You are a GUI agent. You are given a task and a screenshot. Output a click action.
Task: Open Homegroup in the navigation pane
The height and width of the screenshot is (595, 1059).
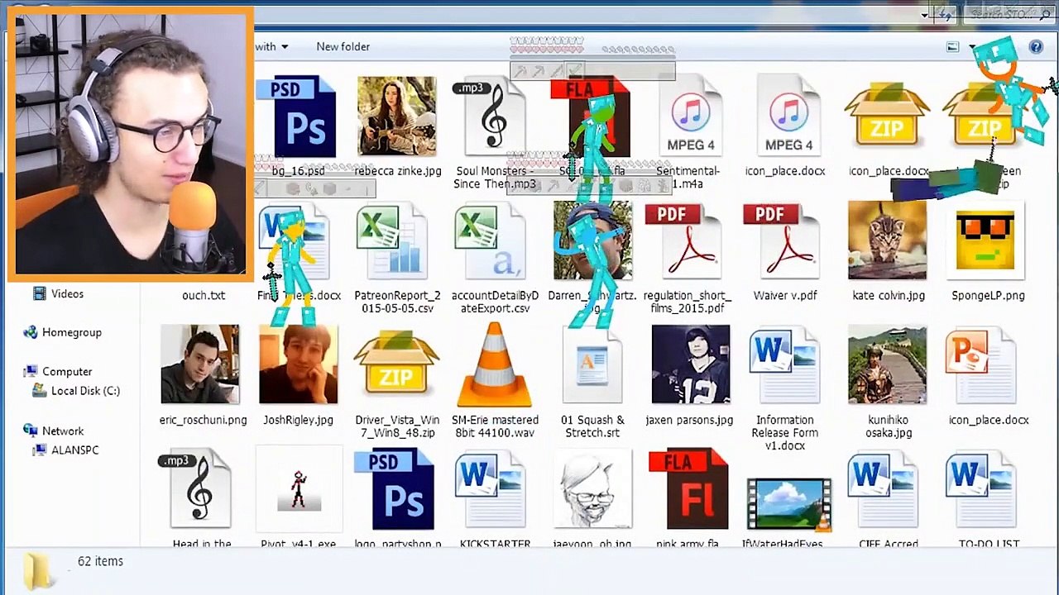pyautogui.click(x=63, y=332)
